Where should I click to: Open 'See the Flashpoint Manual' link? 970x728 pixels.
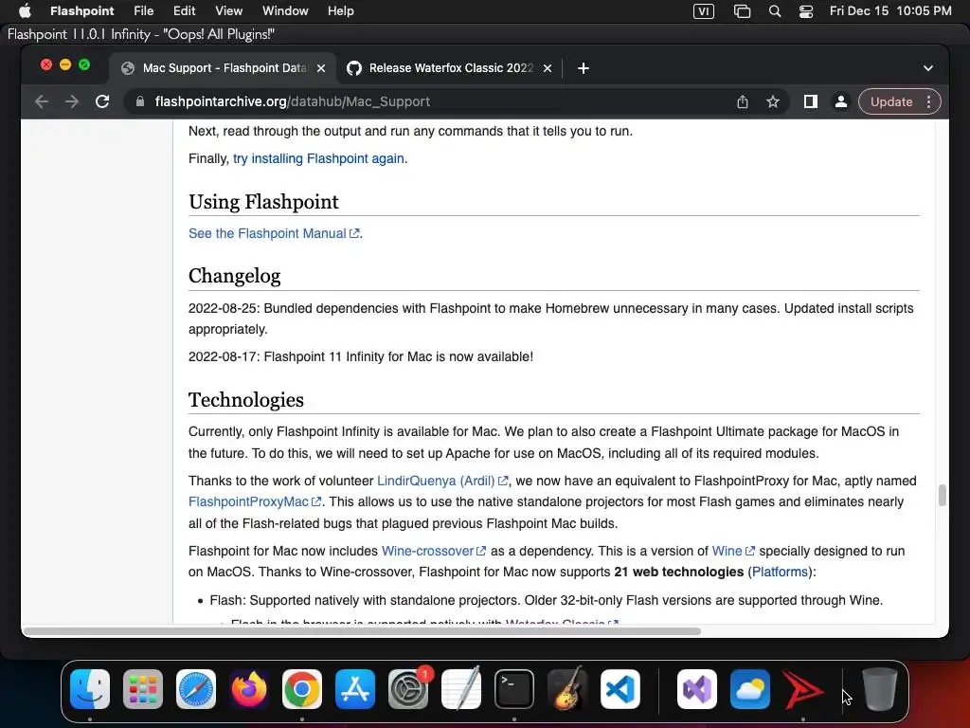click(274, 233)
